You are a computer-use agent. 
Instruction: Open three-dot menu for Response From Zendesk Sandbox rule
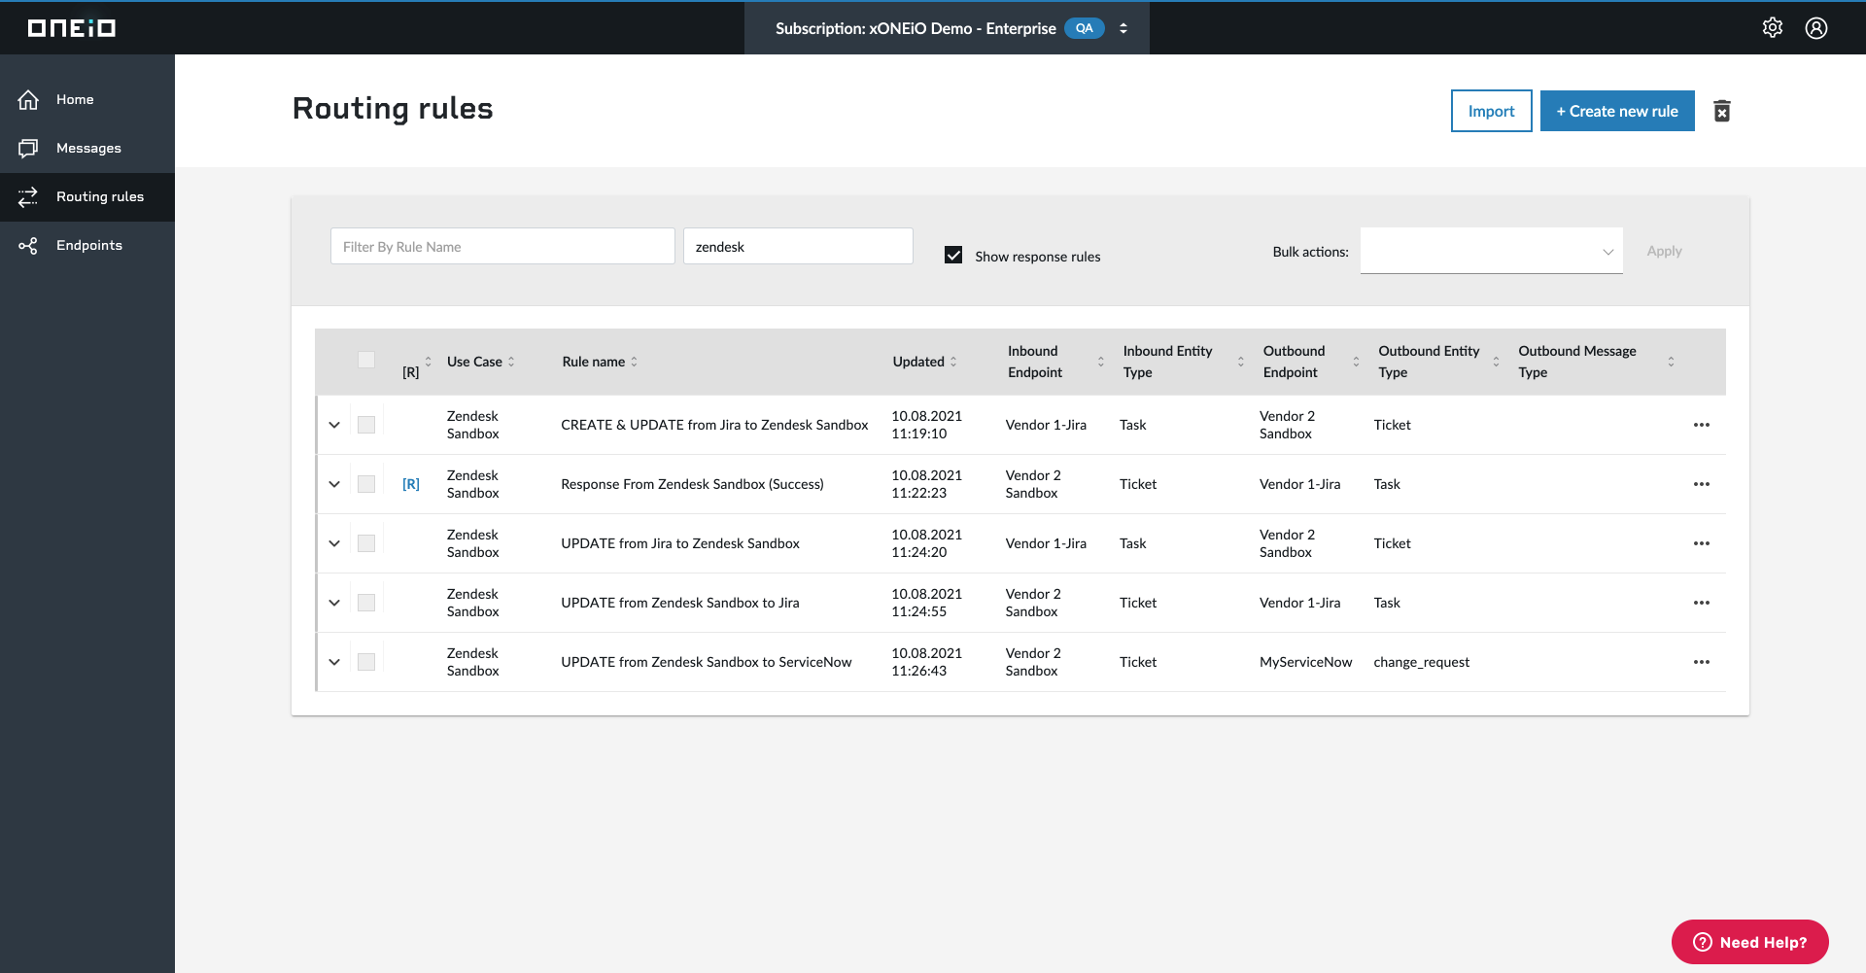point(1701,484)
